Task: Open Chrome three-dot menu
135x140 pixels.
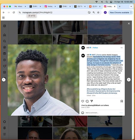Action: point(131,12)
